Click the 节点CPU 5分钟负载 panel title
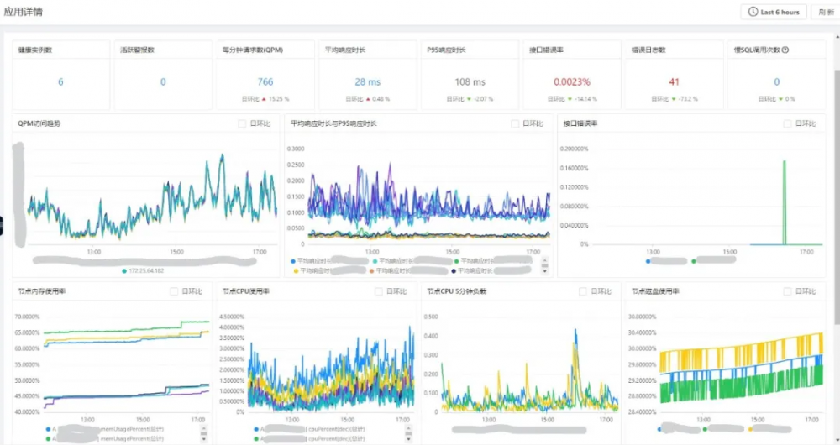 pyautogui.click(x=457, y=291)
